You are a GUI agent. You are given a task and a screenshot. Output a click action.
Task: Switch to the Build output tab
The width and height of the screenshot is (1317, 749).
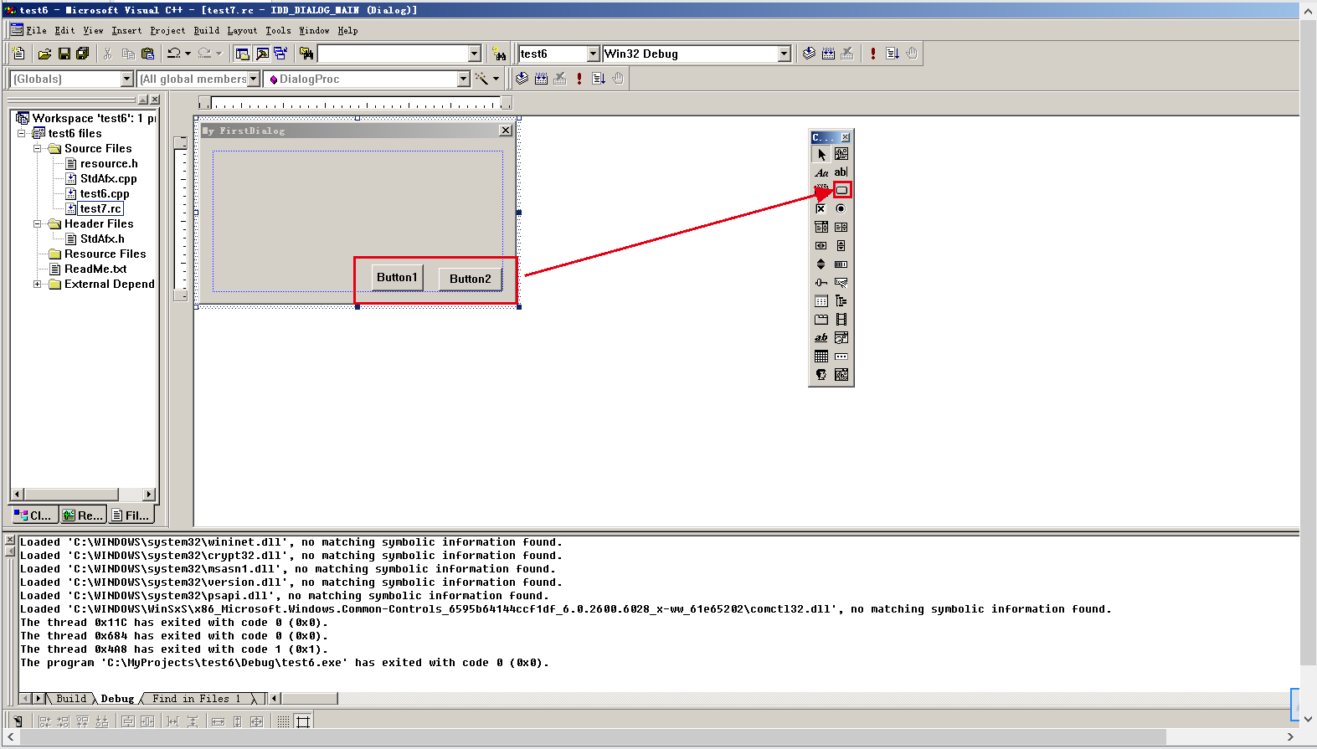tap(71, 699)
